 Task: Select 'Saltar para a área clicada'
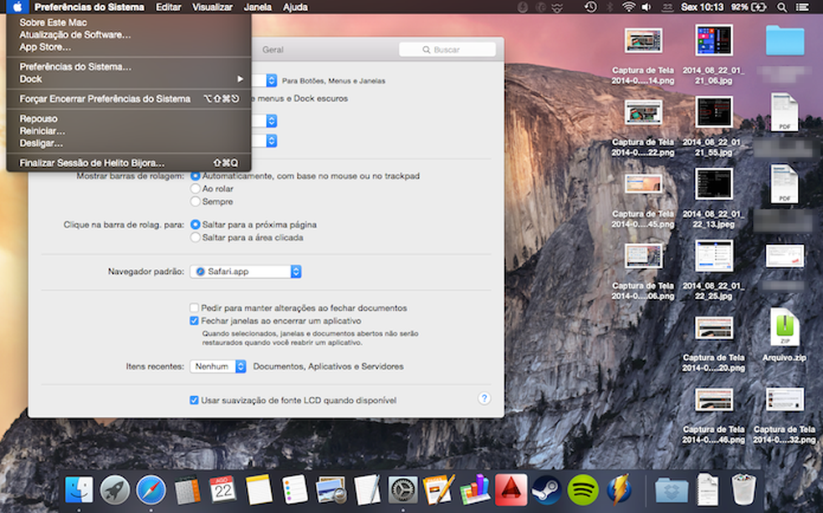195,237
